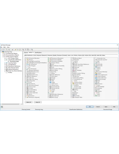Click the Help button
This screenshot has height=154, width=119.
click(x=114, y=107)
